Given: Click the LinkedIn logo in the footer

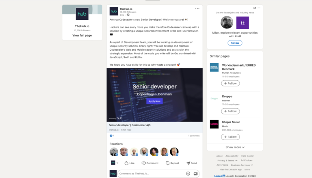Looking at the screenshot, I should click(x=220, y=176).
